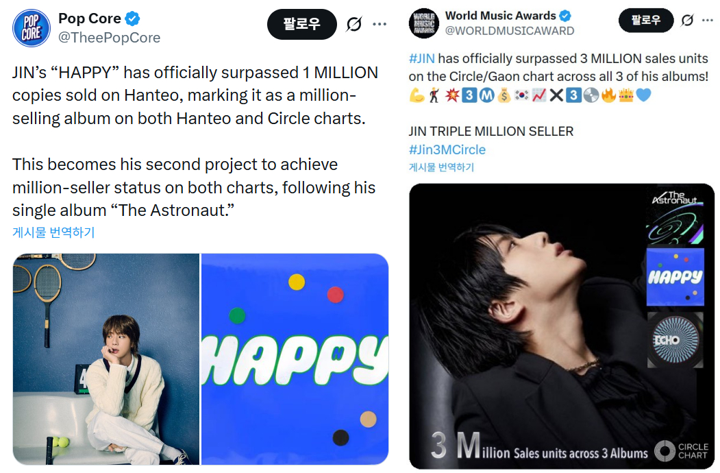
Task: Open the #Jin3MCircle hashtag
Action: tap(447, 150)
